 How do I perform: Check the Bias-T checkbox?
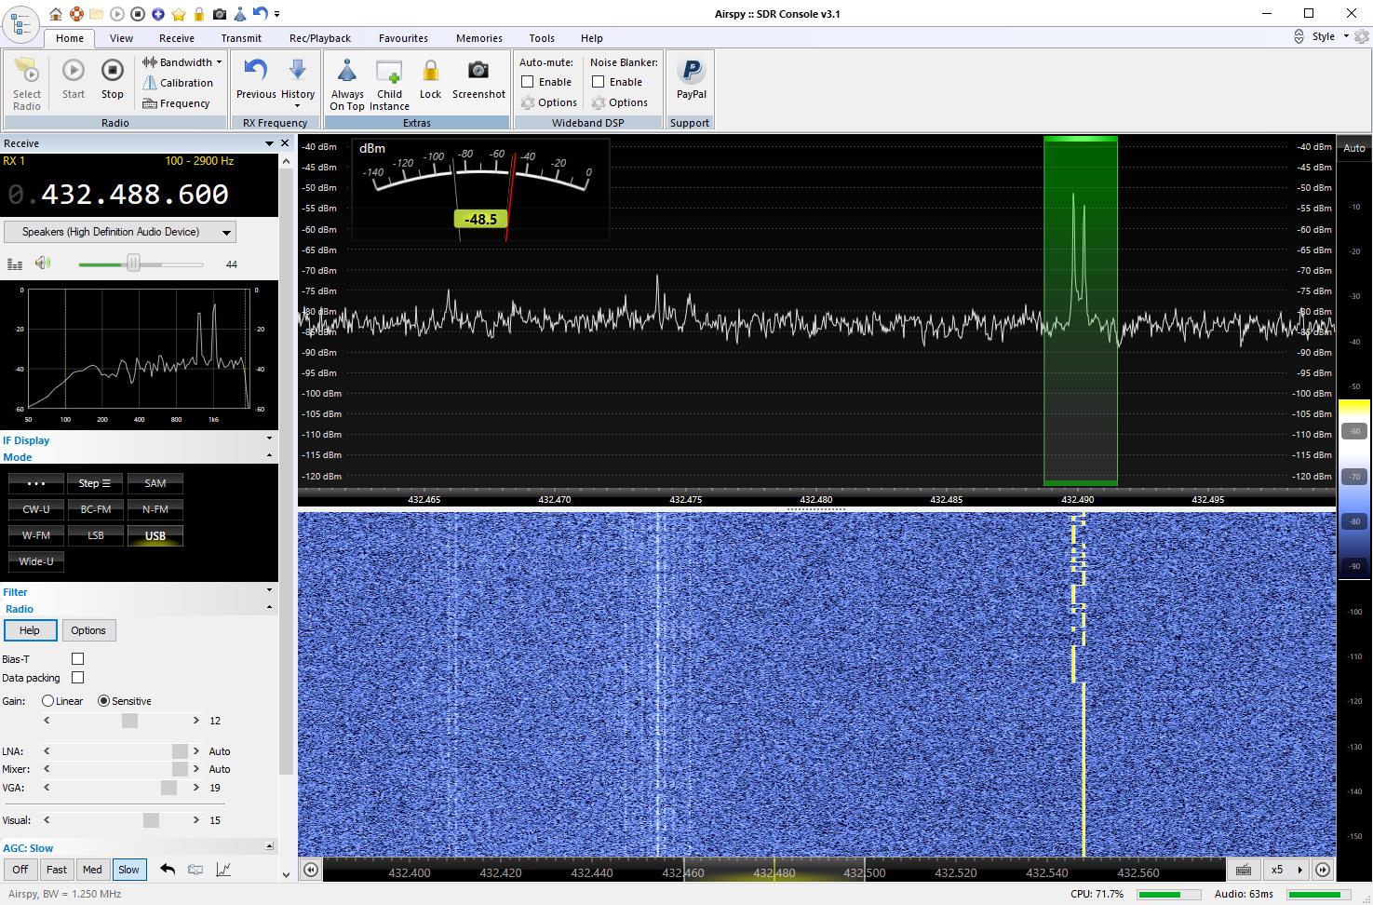[78, 659]
